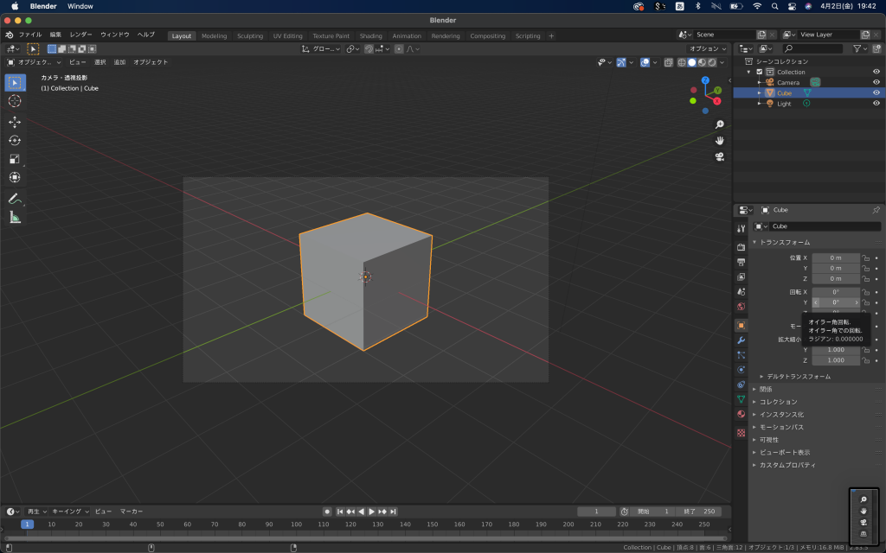Click the current frame field showing 1
The width and height of the screenshot is (886, 553).
596,512
